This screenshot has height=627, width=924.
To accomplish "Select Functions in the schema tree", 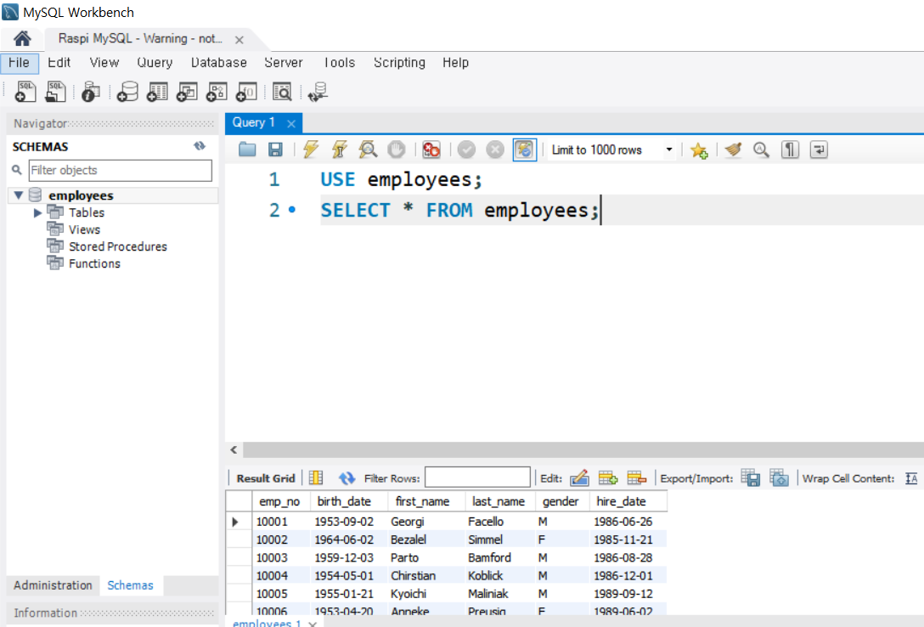I will click(x=94, y=263).
